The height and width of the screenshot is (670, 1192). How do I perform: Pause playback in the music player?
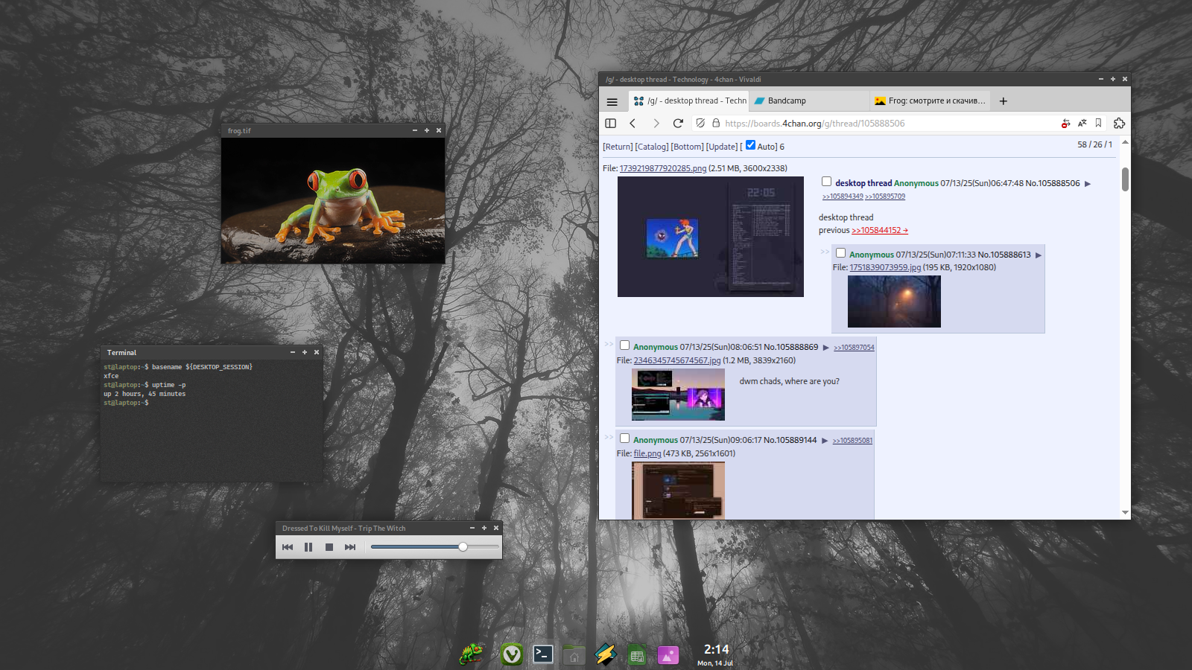(x=308, y=547)
